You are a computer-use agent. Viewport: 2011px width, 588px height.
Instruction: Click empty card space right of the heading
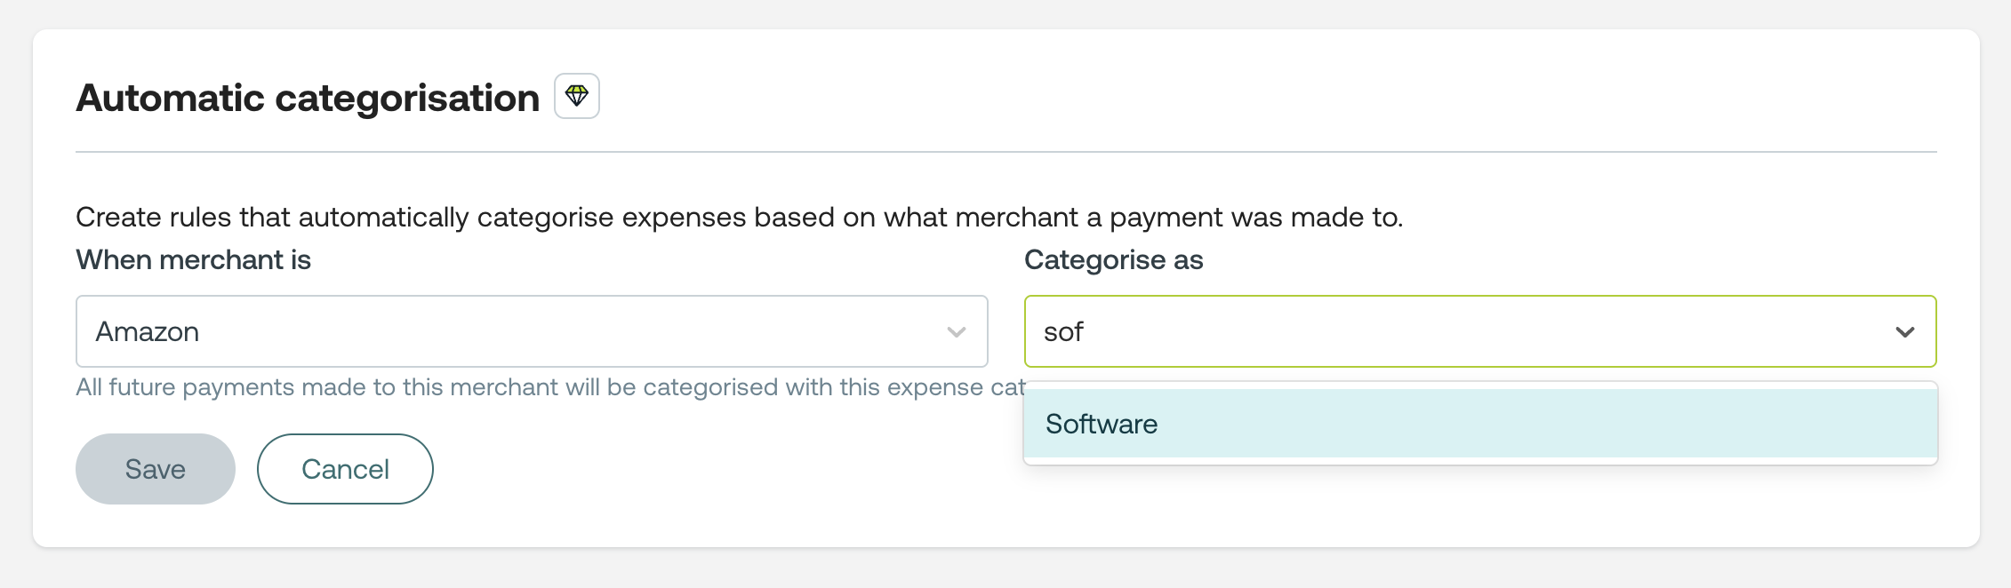(x=1245, y=96)
